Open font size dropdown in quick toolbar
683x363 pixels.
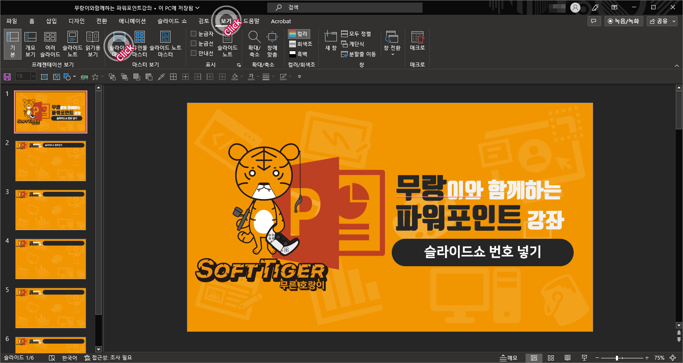pos(33,76)
